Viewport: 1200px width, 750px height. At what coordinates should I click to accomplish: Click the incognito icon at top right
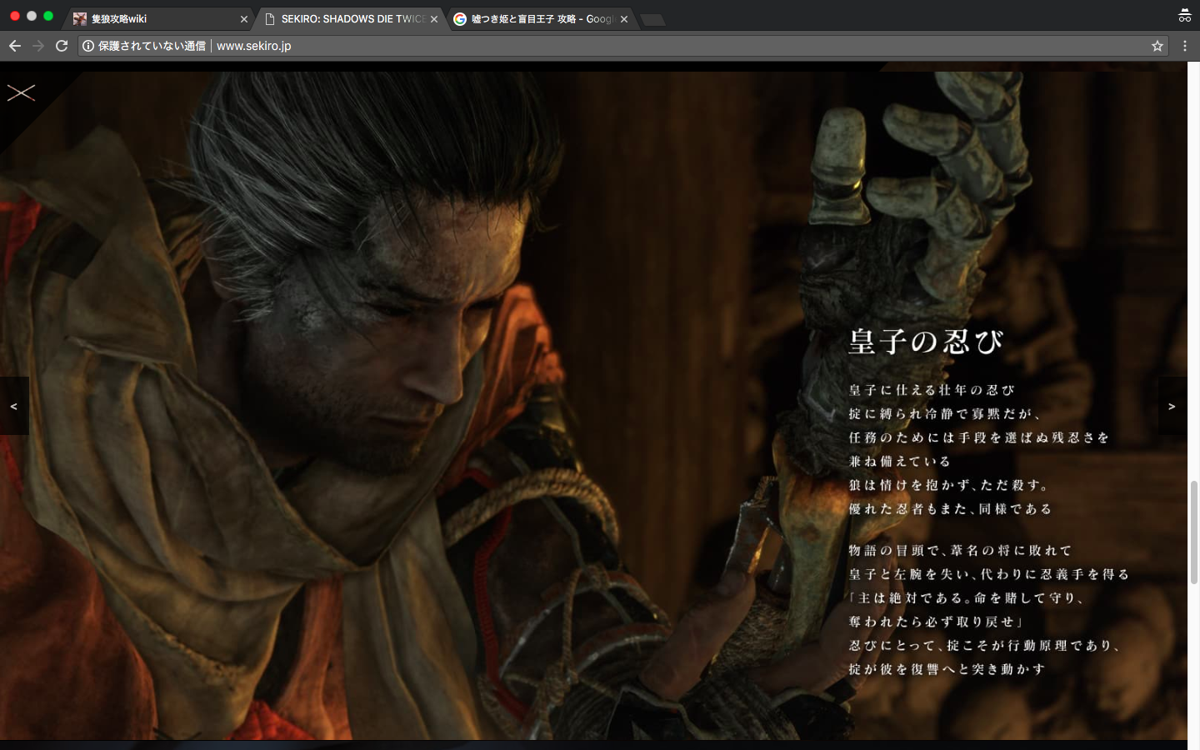(x=1185, y=15)
